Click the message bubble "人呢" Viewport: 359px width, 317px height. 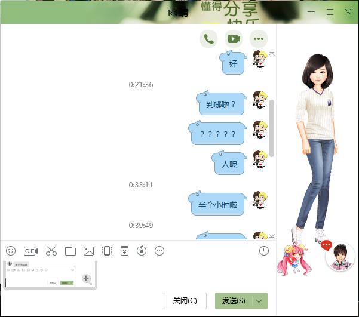pos(229,163)
